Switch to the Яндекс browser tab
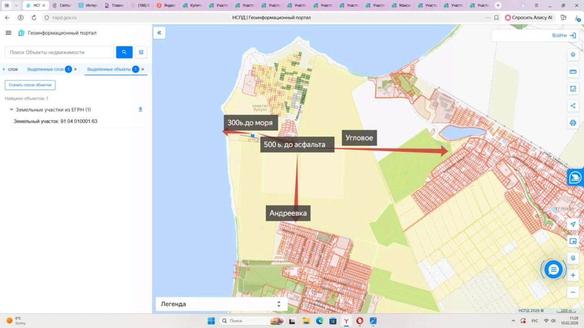Viewport: 584px width, 328px height. click(x=165, y=5)
